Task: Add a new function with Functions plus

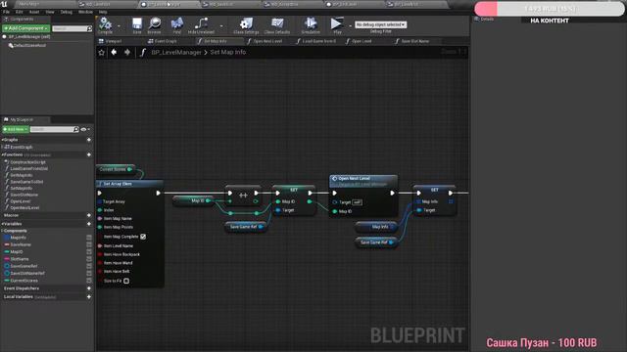Action: (89, 154)
